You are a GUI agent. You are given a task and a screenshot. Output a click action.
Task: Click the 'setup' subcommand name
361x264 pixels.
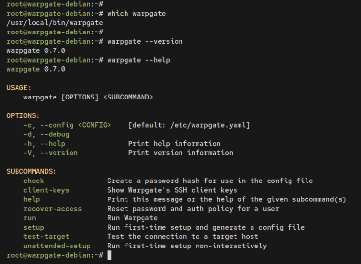(x=34, y=227)
